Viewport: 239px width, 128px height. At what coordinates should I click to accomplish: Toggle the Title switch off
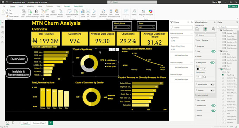click(213, 52)
